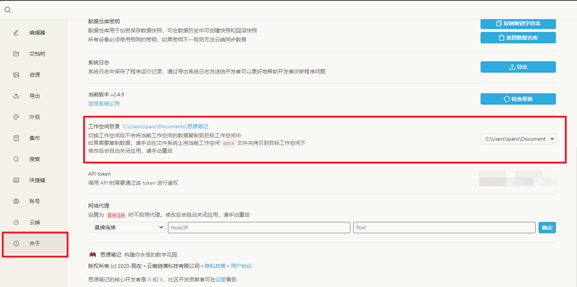Click the 检查更新 button
The image size is (577, 287).
518,99
